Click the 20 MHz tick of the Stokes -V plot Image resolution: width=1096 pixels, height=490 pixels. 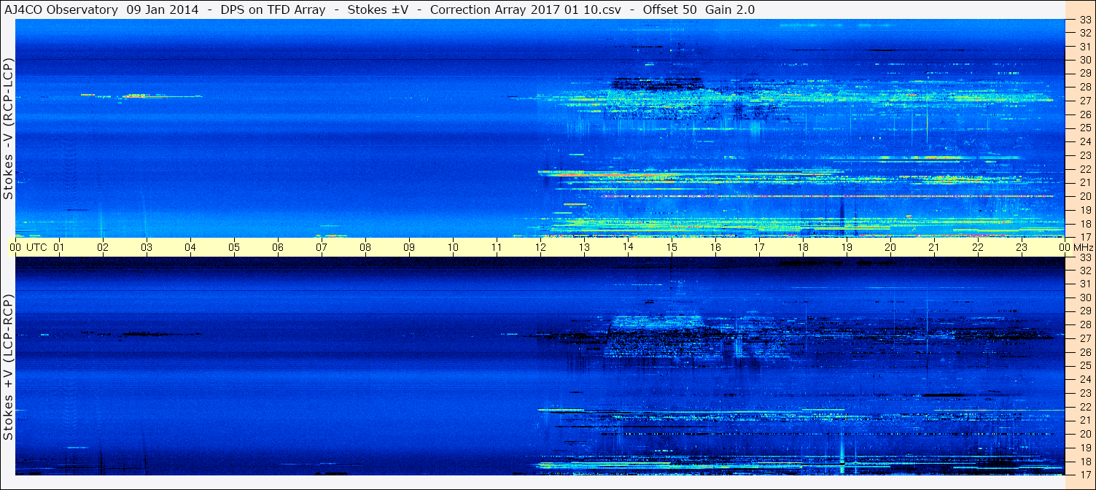pyautogui.click(x=1084, y=196)
